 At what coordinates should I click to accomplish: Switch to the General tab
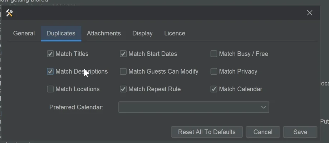point(24,33)
